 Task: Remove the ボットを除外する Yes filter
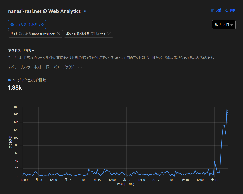[x=109, y=34]
